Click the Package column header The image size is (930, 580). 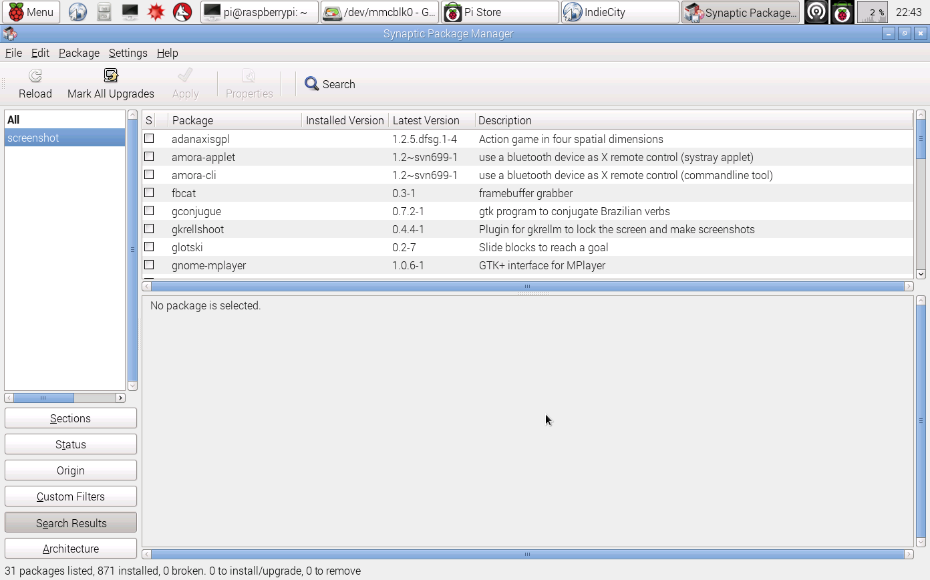[x=234, y=120]
